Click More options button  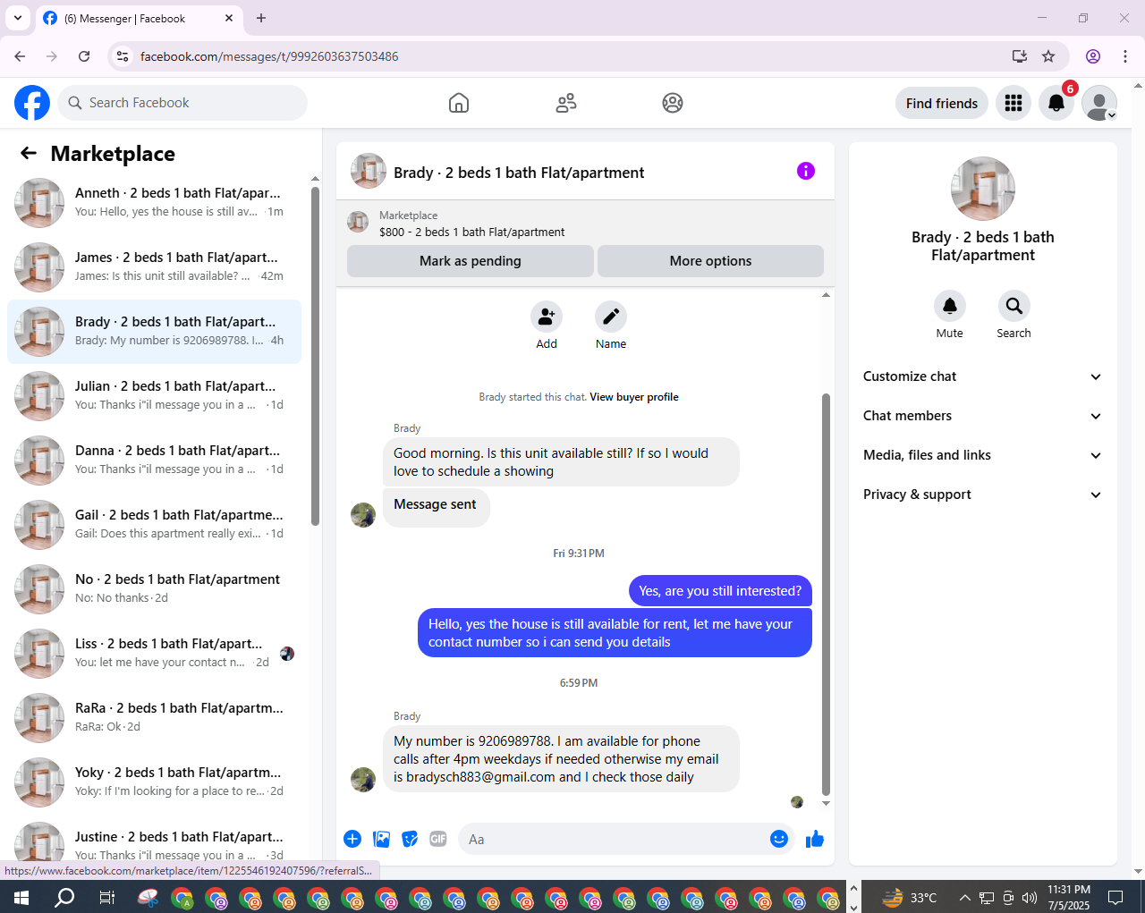coord(710,261)
